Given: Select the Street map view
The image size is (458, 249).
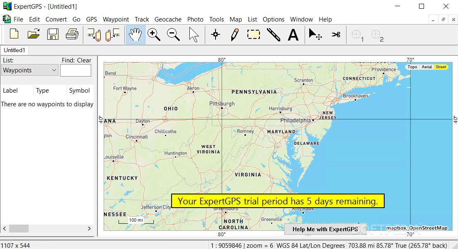Looking at the screenshot, I should pos(441,67).
